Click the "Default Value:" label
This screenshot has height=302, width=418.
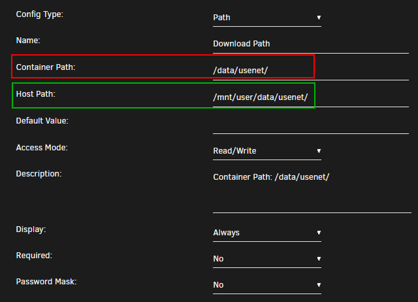click(42, 121)
